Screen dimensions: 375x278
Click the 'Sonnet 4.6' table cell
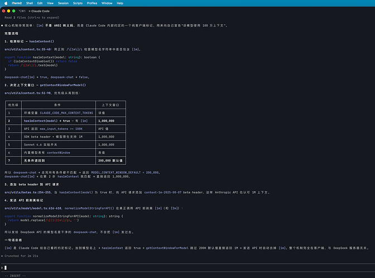(x=59, y=145)
